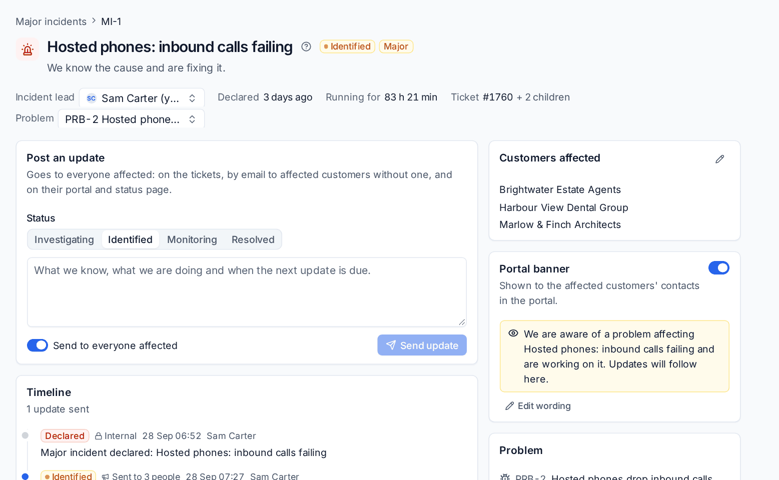Select Brightwater Estate Agents customer
The width and height of the screenshot is (779, 480).
point(560,189)
